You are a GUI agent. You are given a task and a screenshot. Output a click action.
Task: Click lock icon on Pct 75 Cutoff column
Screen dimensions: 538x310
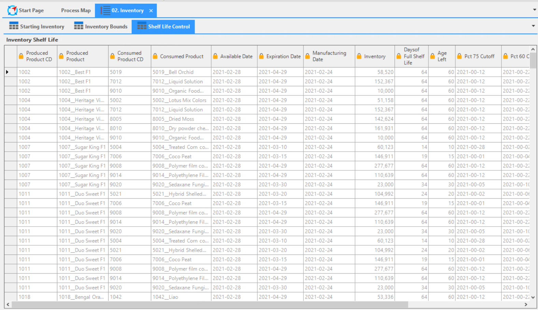point(459,56)
